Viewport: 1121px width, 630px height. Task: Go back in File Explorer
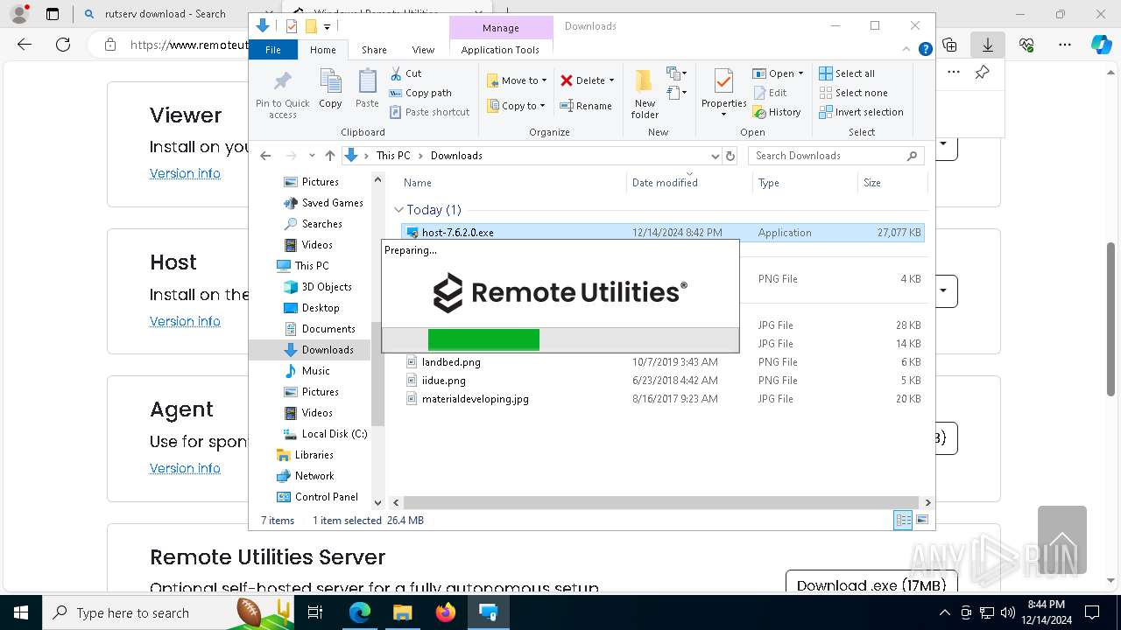click(x=265, y=156)
